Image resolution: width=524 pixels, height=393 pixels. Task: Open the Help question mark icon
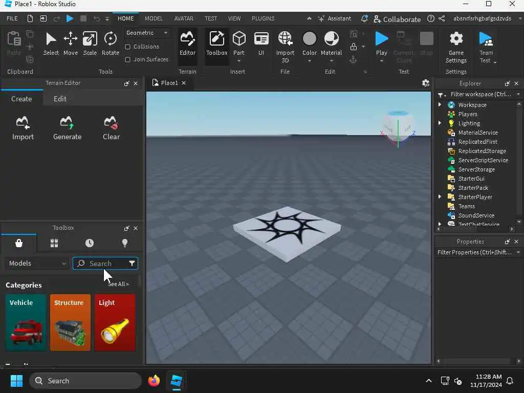(431, 19)
